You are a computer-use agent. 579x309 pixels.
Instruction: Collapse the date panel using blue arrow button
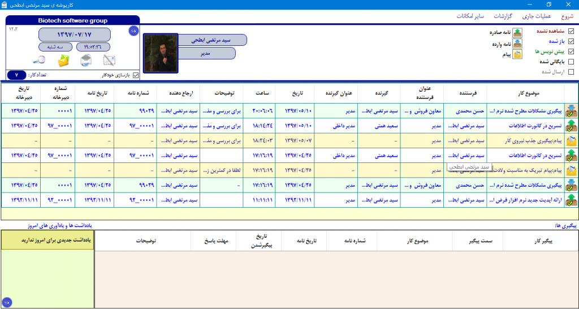133,31
